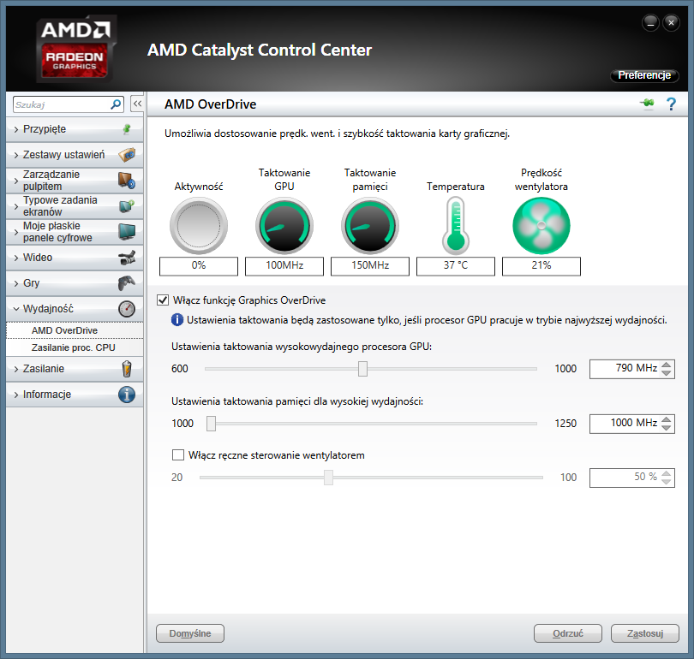Open Zasilanie proc. CPU page

point(75,347)
